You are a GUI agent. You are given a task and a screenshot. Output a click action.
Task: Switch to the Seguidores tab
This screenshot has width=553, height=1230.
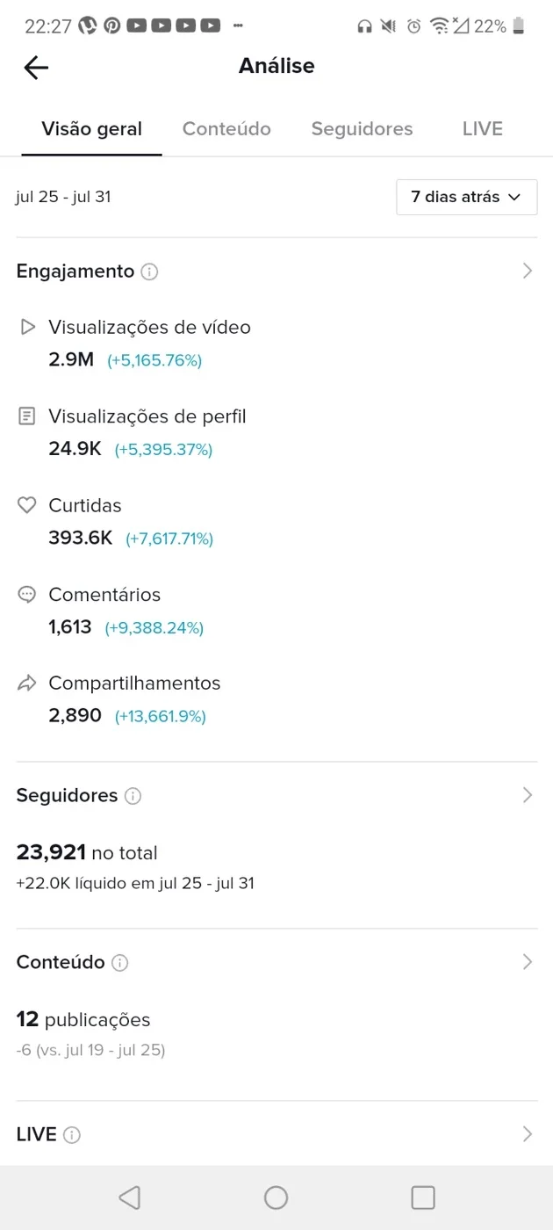point(362,129)
